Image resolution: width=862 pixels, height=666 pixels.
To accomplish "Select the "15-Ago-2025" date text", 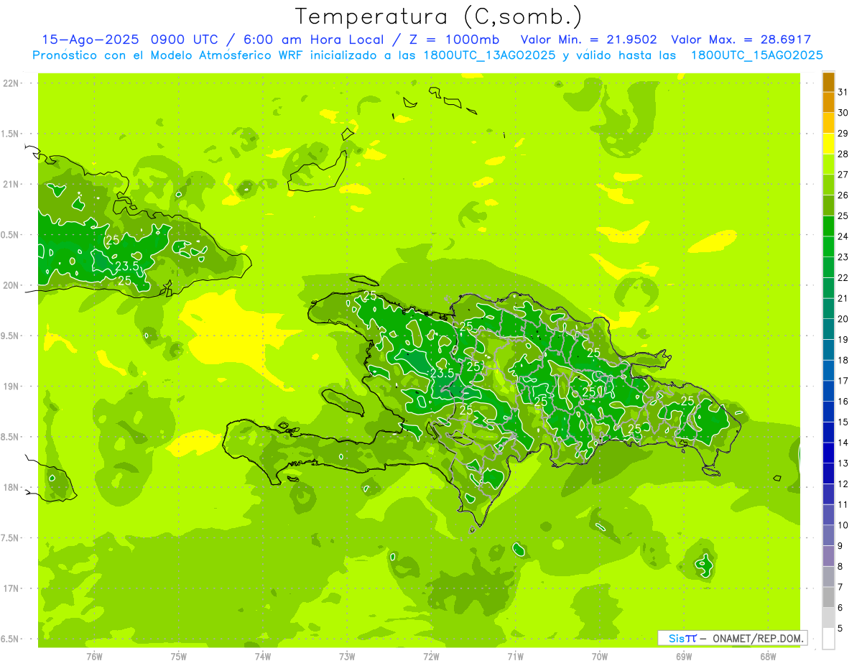I will coord(91,40).
